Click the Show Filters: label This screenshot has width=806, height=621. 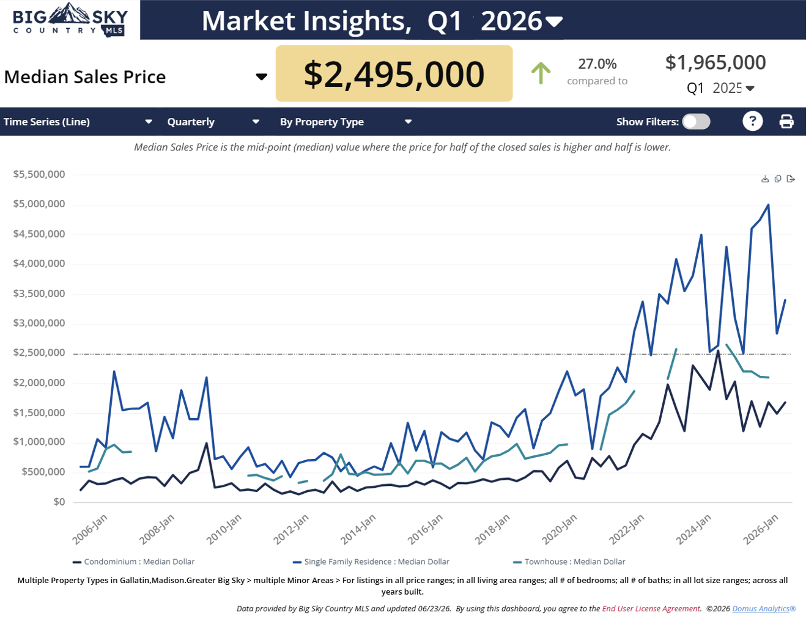coord(648,122)
